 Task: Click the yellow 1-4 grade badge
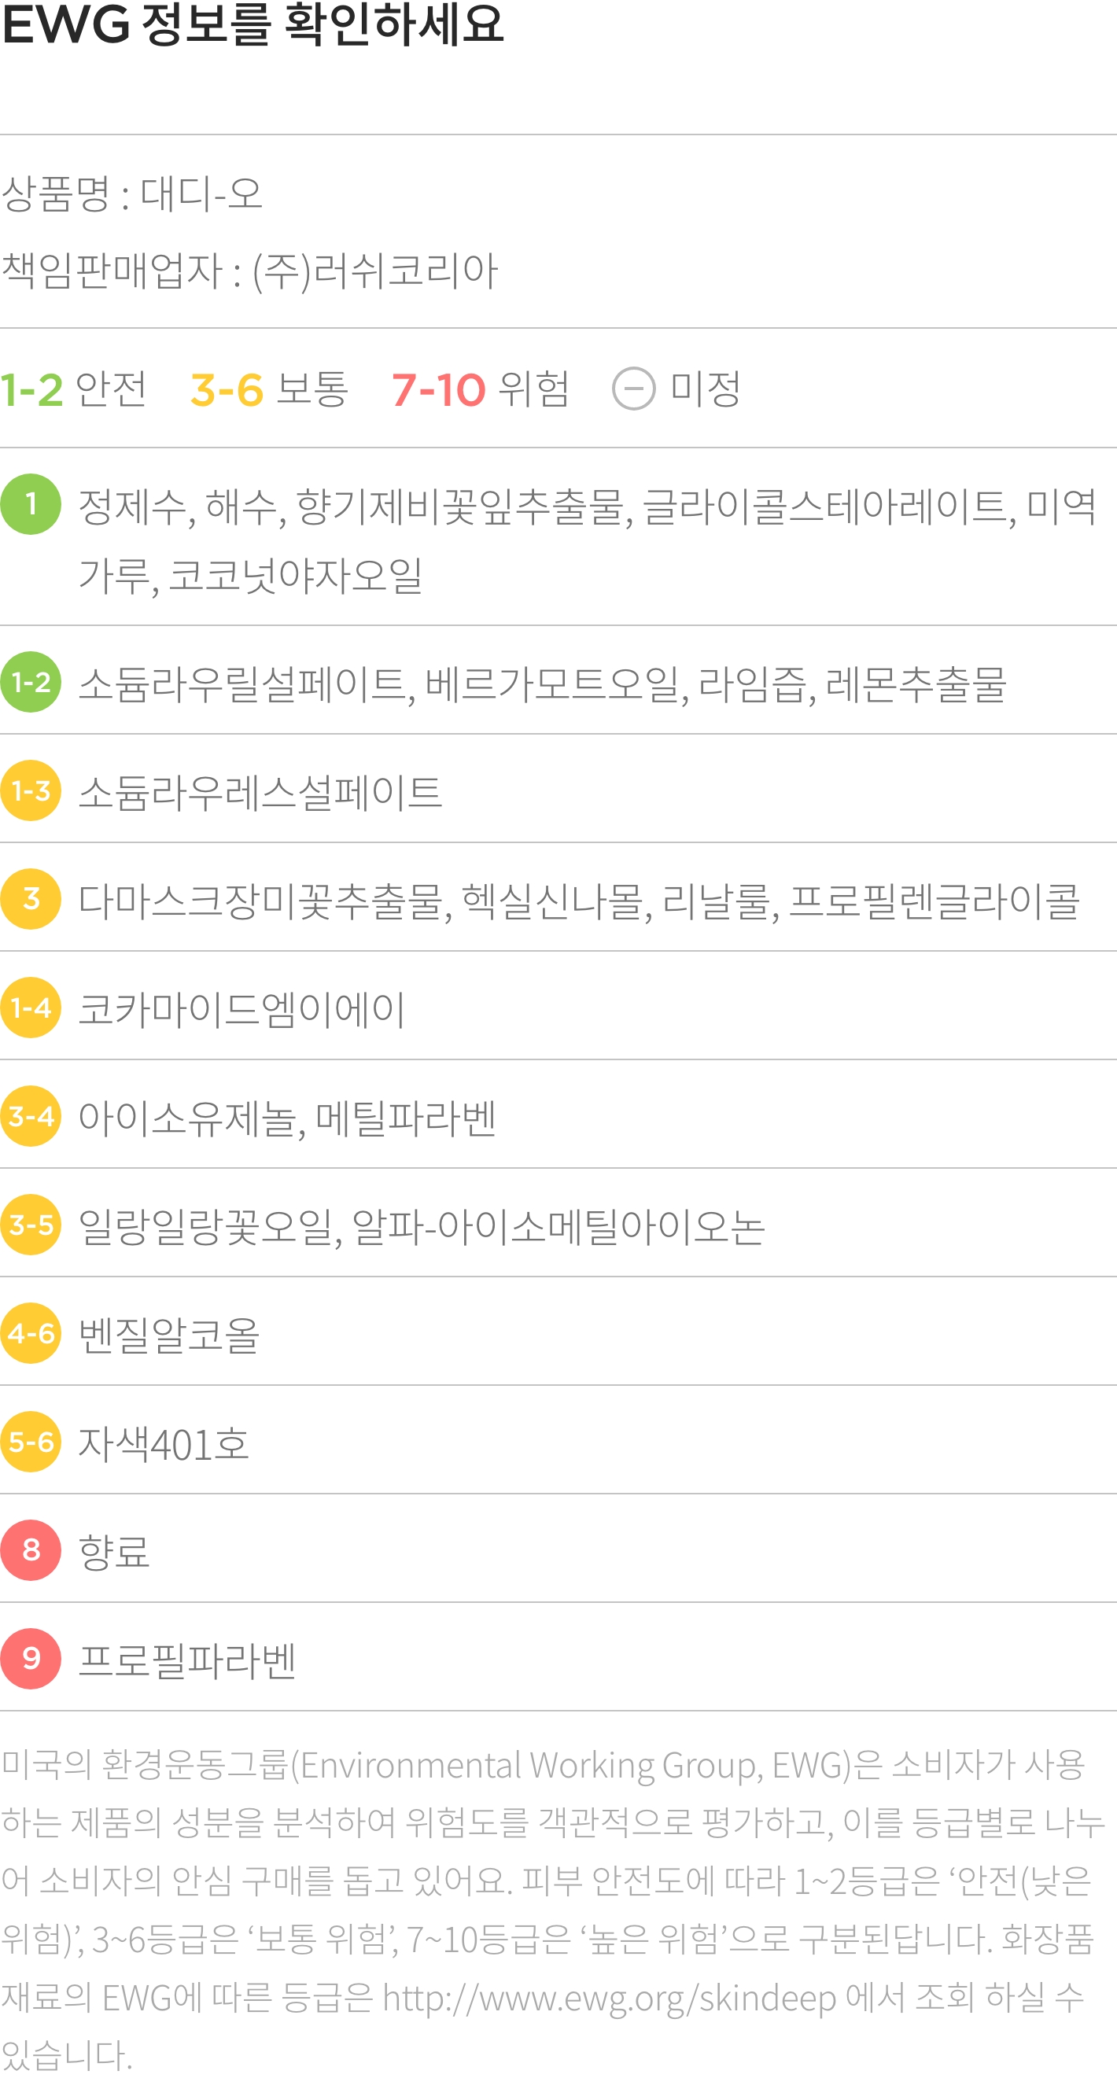pyautogui.click(x=31, y=1008)
